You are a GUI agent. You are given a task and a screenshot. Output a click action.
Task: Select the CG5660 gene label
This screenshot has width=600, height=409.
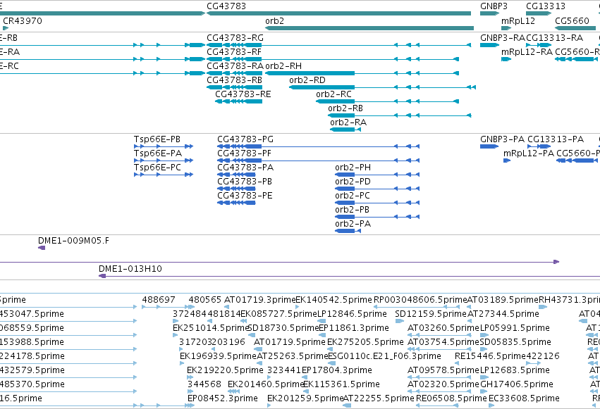tap(572, 21)
